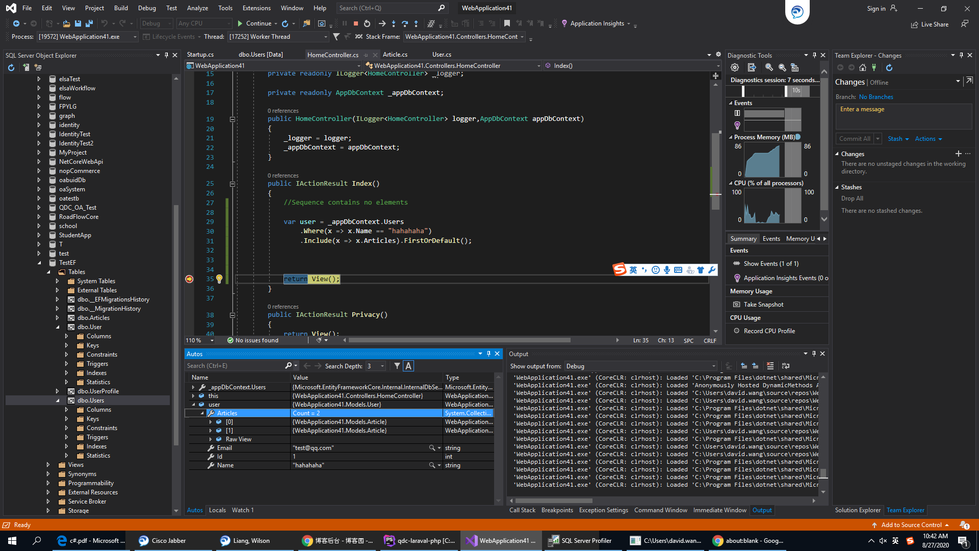Expand the dbo.Articles table node
This screenshot has width=979, height=551.
[x=57, y=318]
